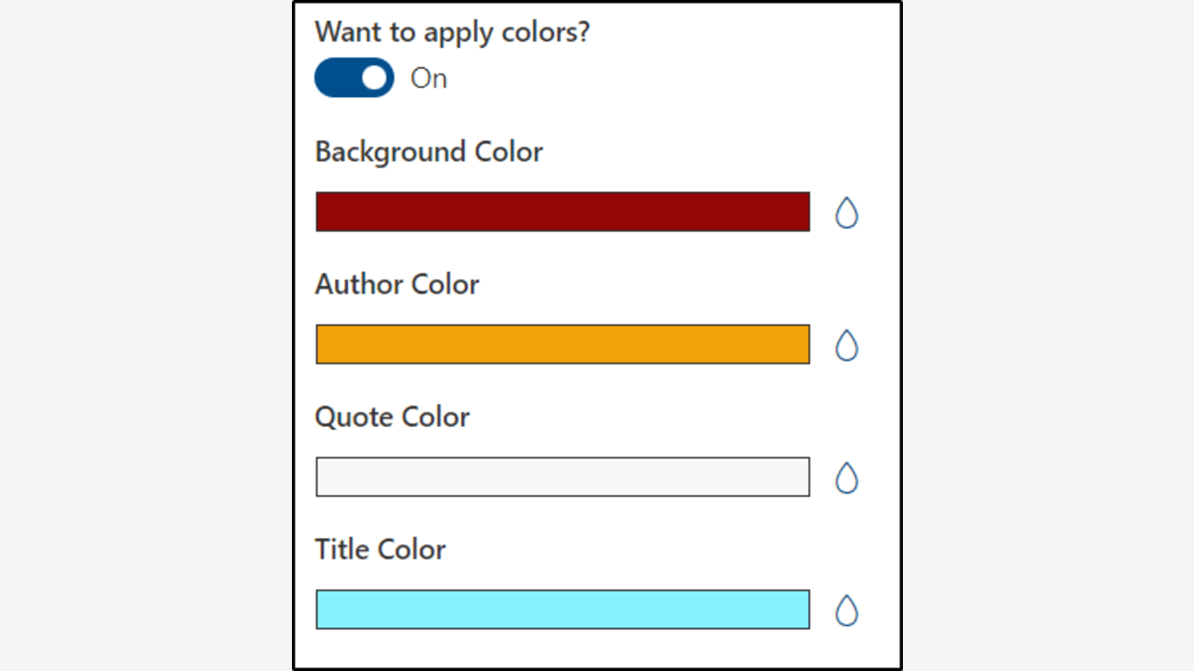Click the Title Color droplet icon

point(846,611)
